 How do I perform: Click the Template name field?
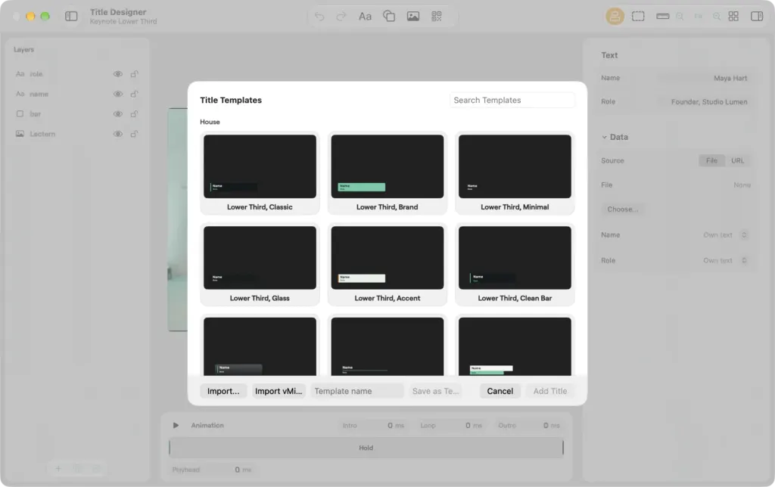click(357, 391)
